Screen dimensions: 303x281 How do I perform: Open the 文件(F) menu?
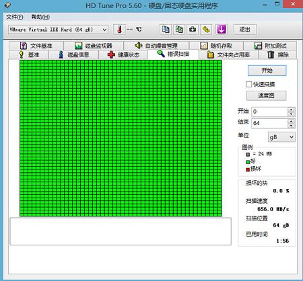point(15,17)
